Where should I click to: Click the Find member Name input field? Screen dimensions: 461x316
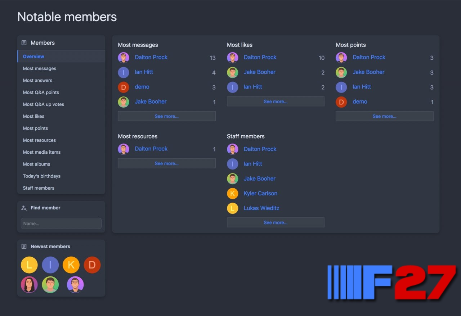pos(61,224)
